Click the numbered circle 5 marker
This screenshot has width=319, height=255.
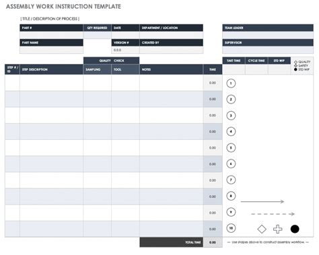(x=231, y=147)
